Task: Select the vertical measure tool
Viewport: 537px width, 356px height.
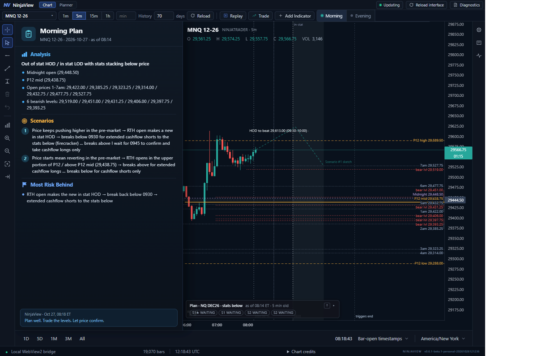Action: (7, 81)
